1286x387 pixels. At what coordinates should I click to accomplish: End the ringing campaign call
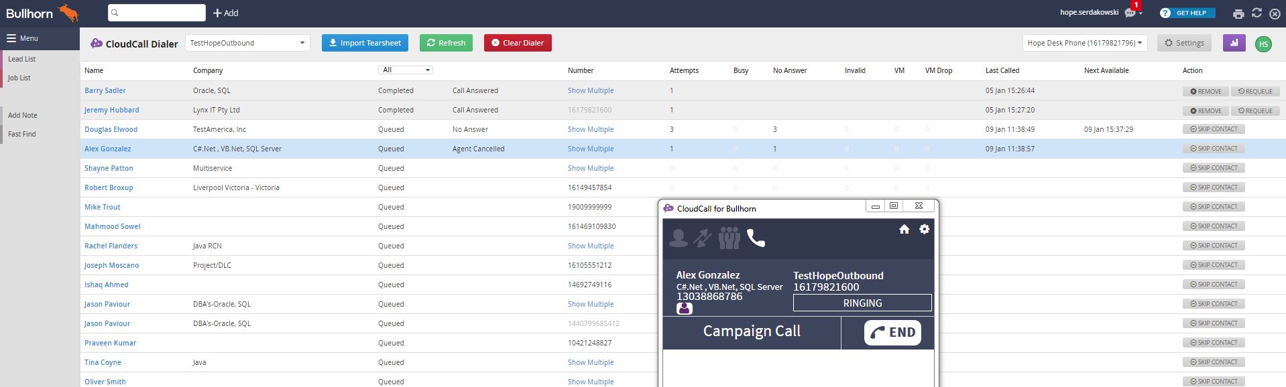(x=892, y=333)
